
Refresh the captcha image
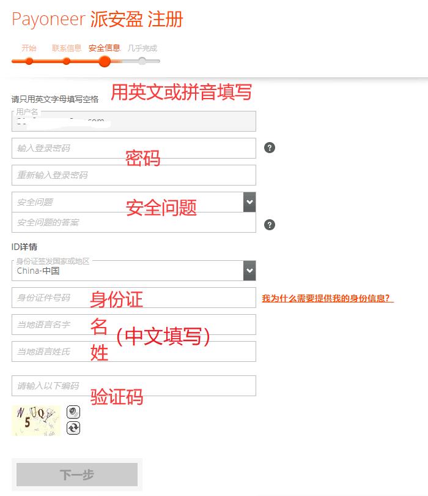click(x=73, y=428)
